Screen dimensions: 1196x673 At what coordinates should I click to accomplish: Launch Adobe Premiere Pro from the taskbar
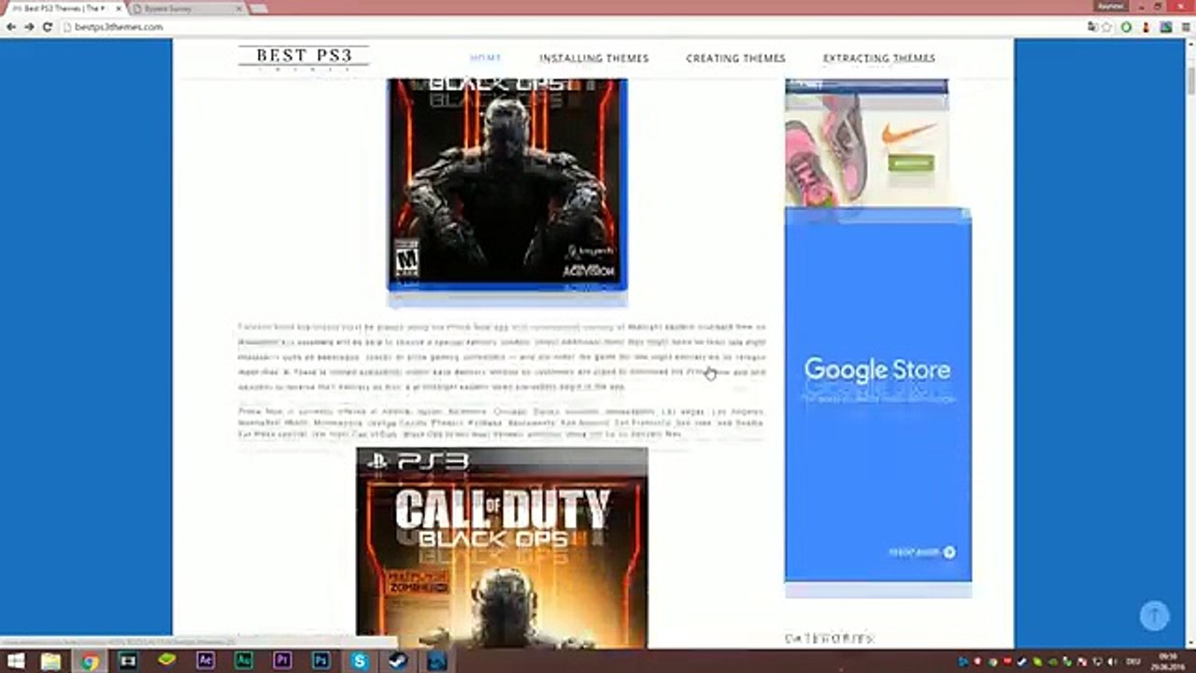(x=282, y=662)
